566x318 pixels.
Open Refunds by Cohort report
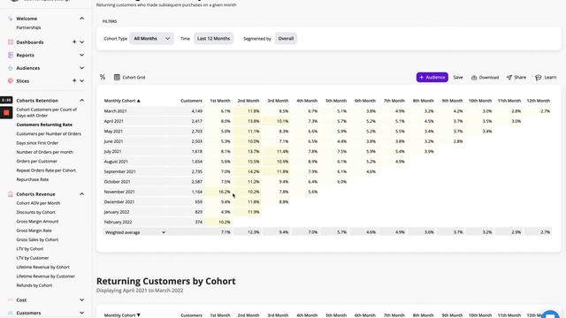pyautogui.click(x=34, y=285)
